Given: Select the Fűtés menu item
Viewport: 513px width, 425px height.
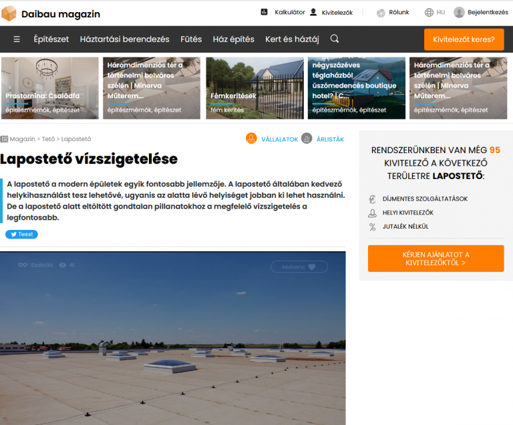Looking at the screenshot, I should [x=191, y=39].
